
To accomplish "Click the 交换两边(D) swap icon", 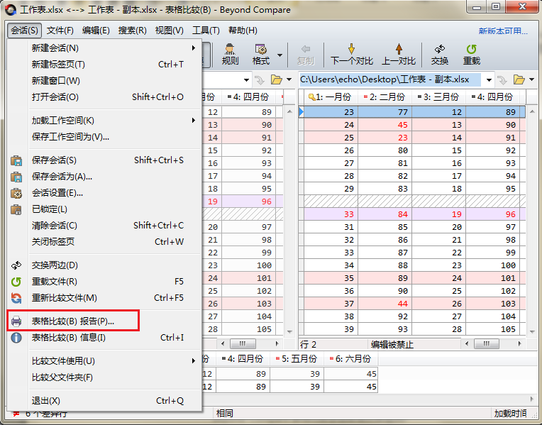I will pyautogui.click(x=16, y=265).
